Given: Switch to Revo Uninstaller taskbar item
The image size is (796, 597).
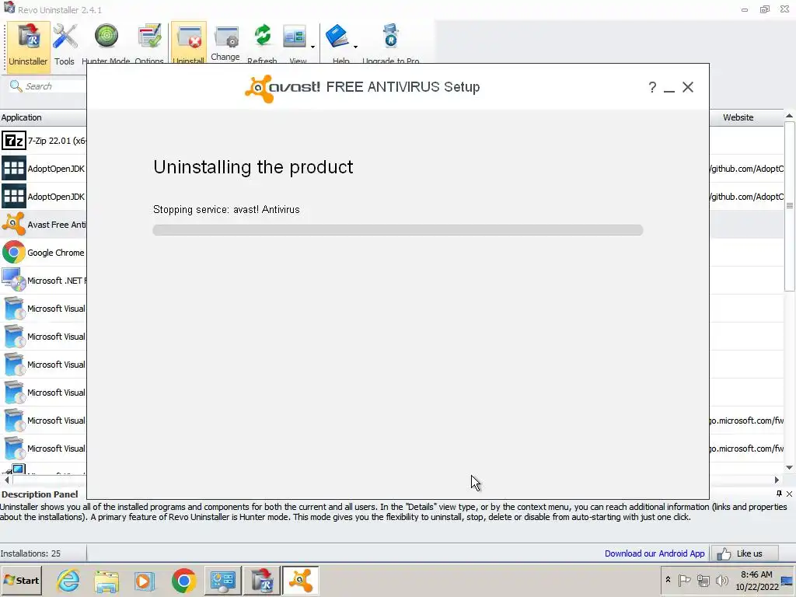Looking at the screenshot, I should [x=262, y=580].
